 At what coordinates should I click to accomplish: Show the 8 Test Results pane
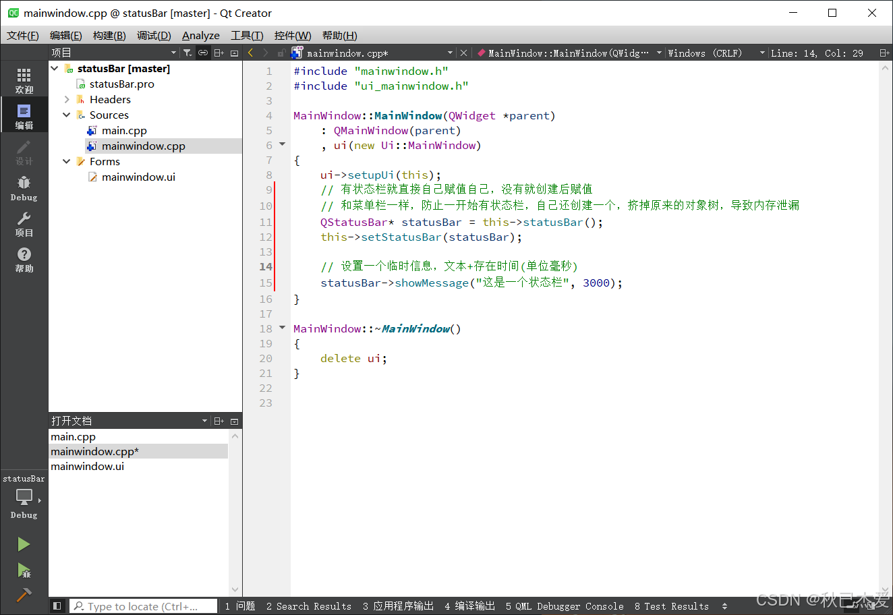point(672,606)
